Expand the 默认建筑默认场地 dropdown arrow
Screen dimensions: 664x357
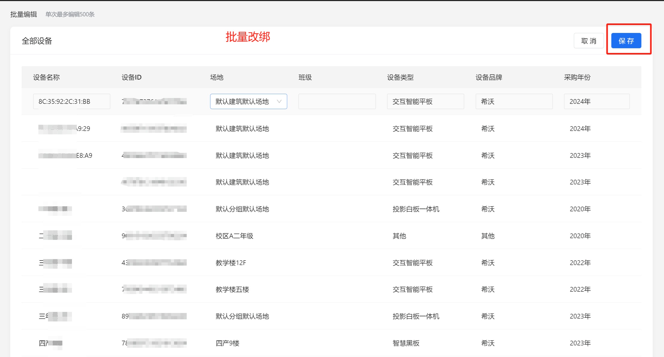(279, 101)
